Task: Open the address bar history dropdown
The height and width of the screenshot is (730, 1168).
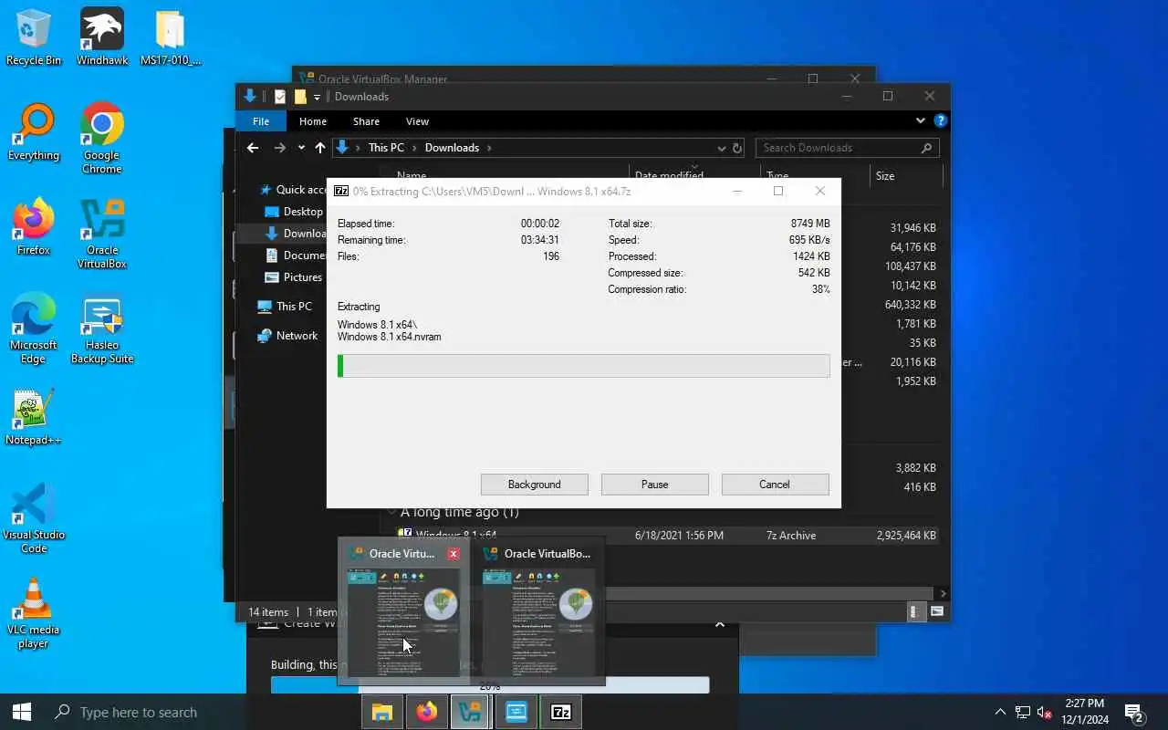Action: coord(722,148)
